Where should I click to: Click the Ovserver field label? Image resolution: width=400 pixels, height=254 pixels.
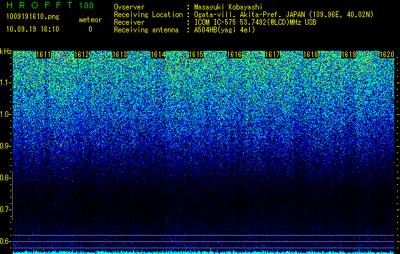tap(129, 7)
